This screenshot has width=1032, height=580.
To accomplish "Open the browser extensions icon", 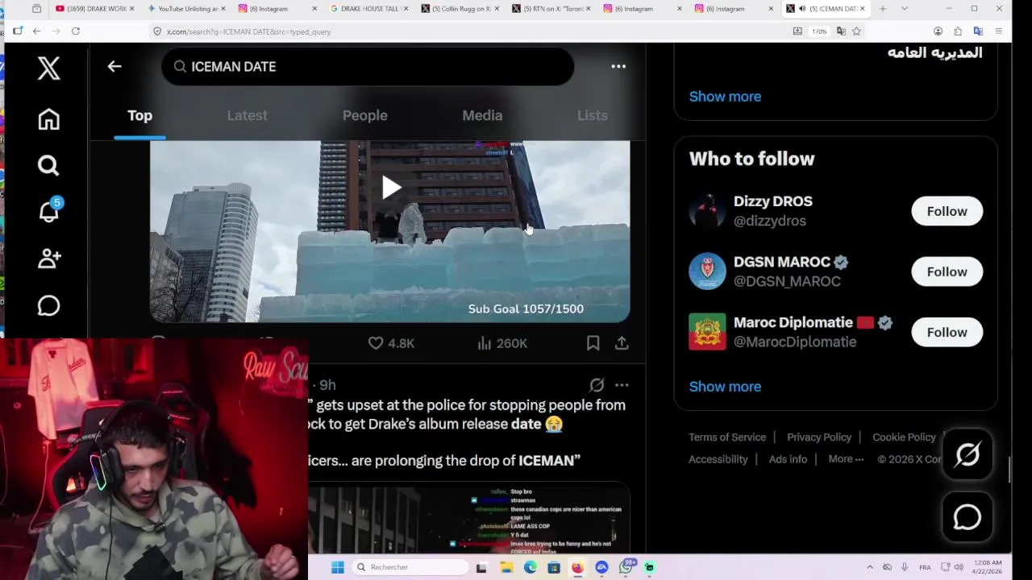I will click(x=958, y=31).
